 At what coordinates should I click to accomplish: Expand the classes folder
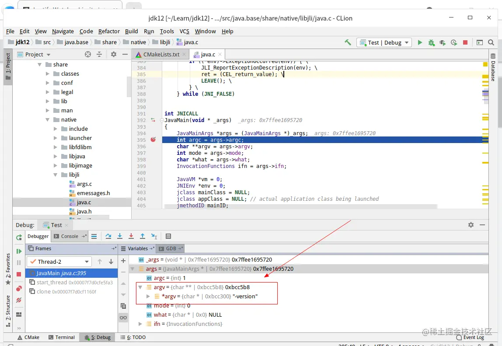click(47, 73)
